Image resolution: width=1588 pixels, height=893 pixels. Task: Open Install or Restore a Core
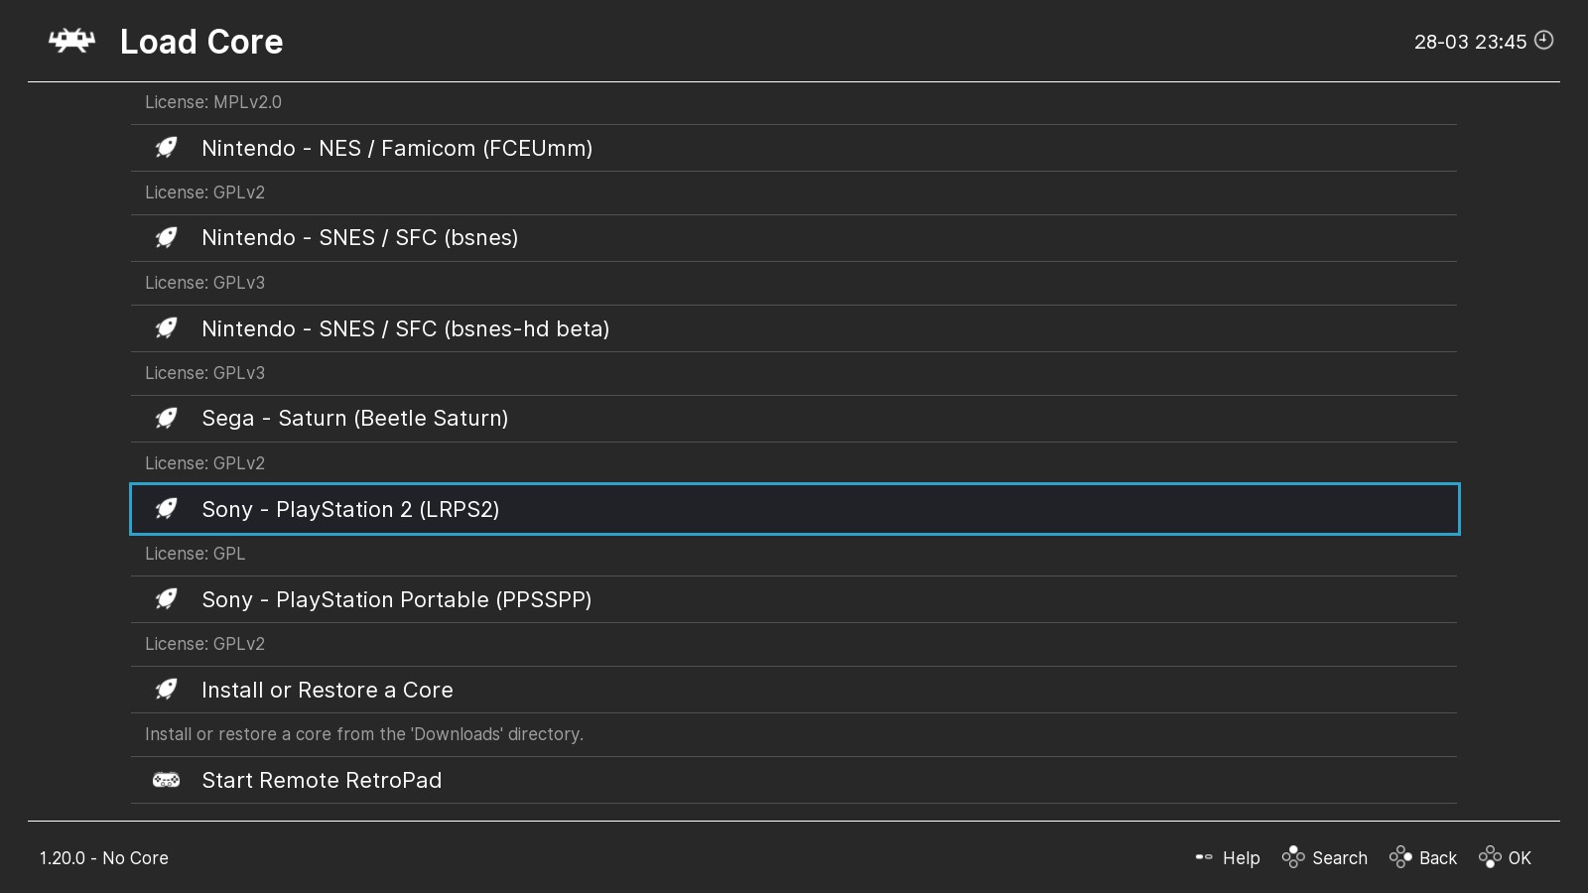327,690
